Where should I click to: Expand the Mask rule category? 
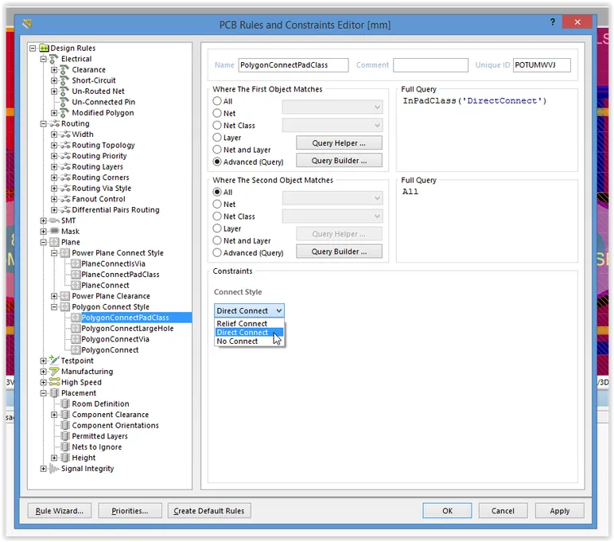[x=44, y=232]
